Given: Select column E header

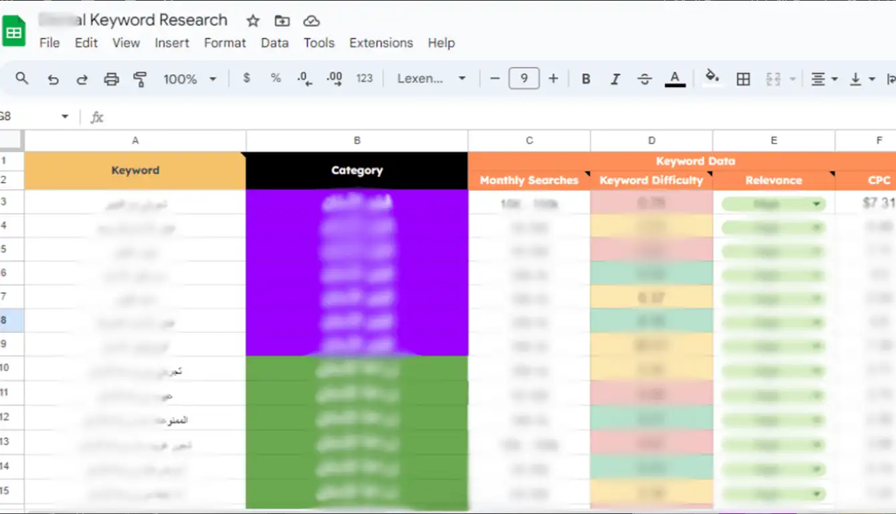Looking at the screenshot, I should [774, 140].
